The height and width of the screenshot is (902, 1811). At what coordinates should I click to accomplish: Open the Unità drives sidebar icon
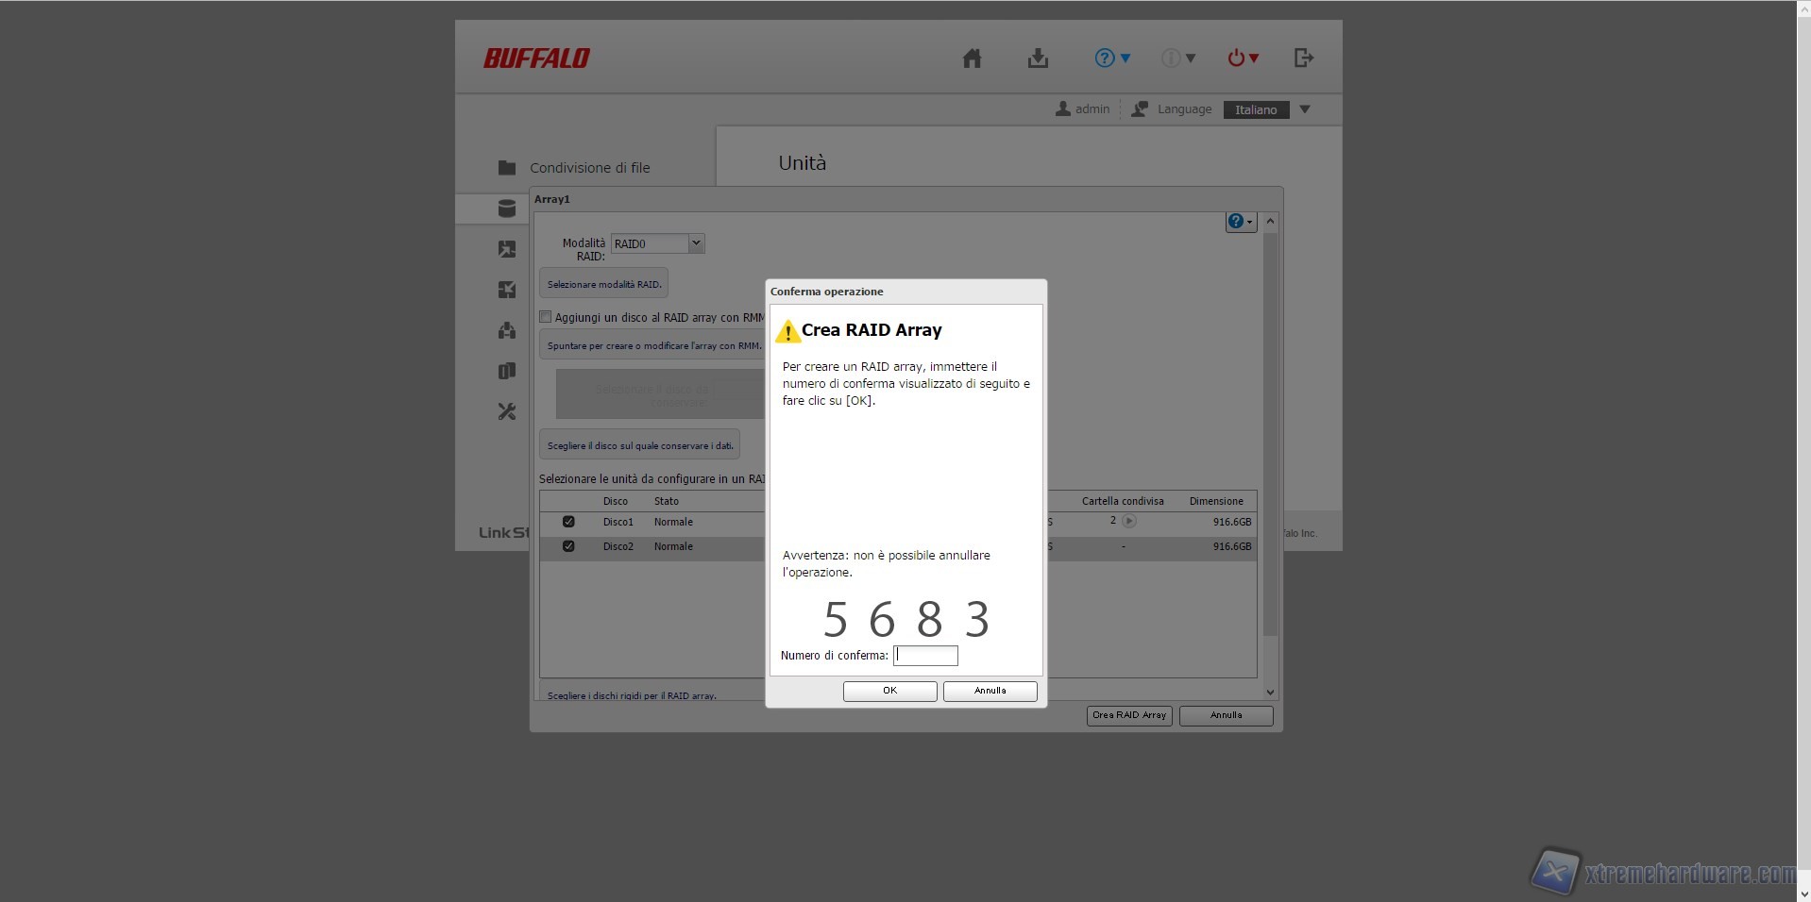tap(507, 209)
